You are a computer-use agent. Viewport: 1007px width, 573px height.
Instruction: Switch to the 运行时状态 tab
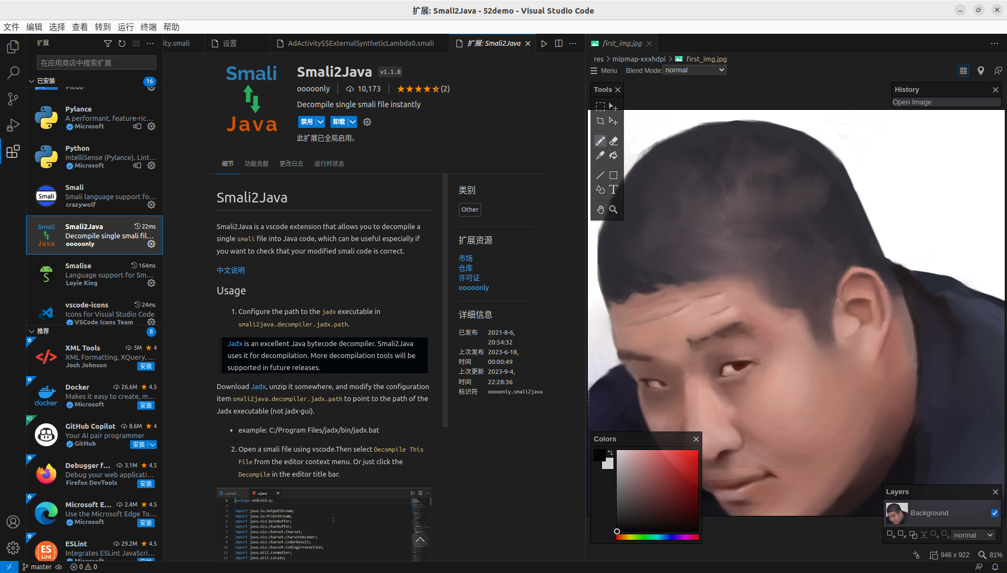click(329, 164)
